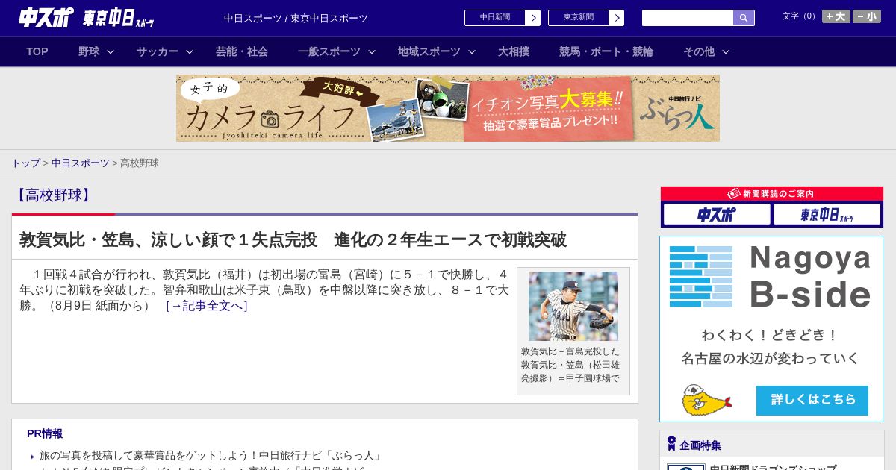Expand chevron next to 一般スポーツ
This screenshot has height=470, width=896.
tap(372, 52)
